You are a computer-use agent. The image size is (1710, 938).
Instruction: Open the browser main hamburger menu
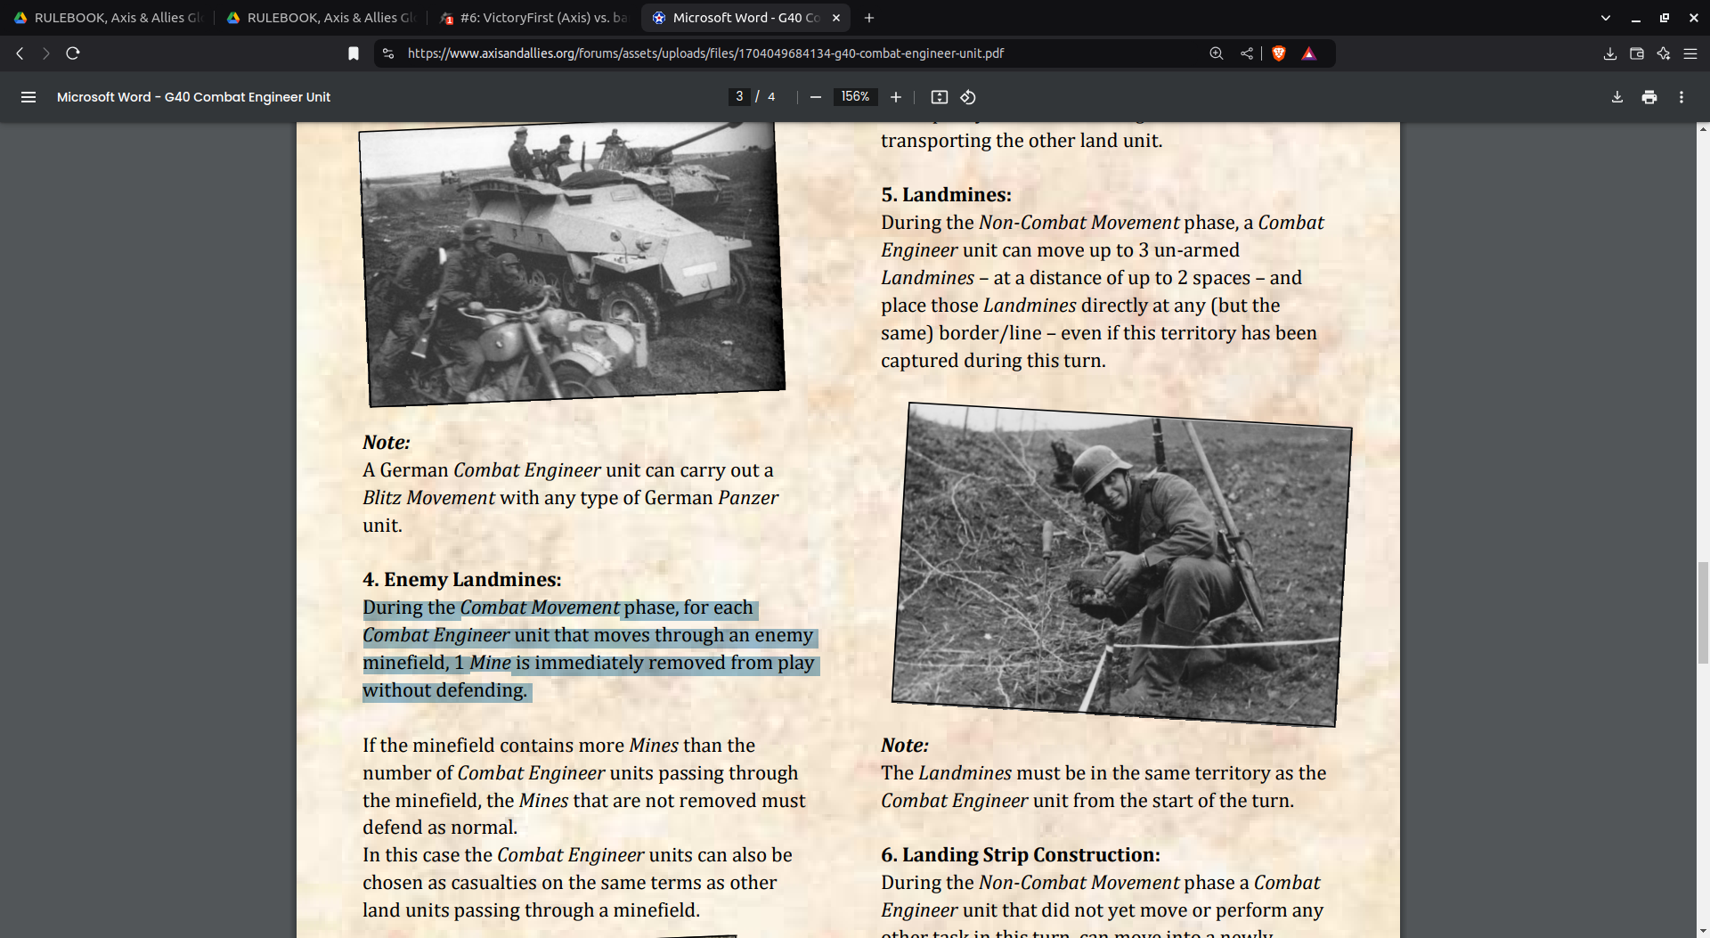[1690, 53]
